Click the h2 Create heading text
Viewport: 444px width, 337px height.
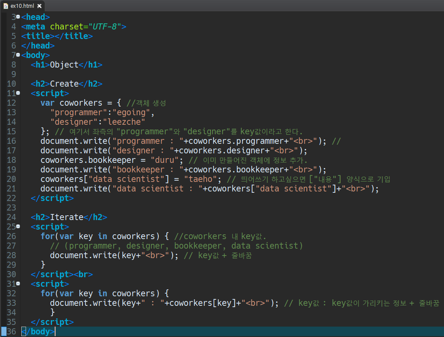64,84
